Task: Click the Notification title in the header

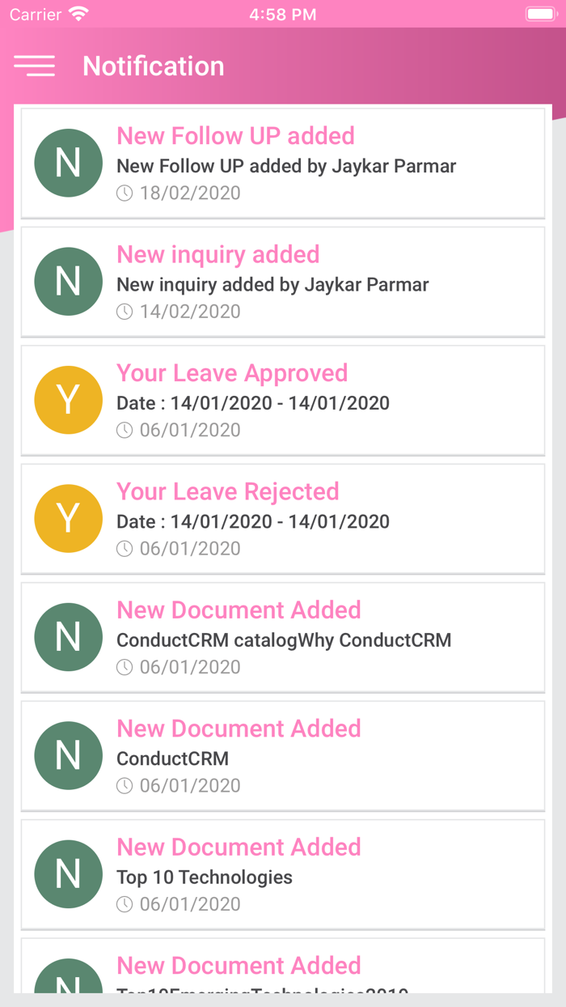Action: click(x=153, y=66)
